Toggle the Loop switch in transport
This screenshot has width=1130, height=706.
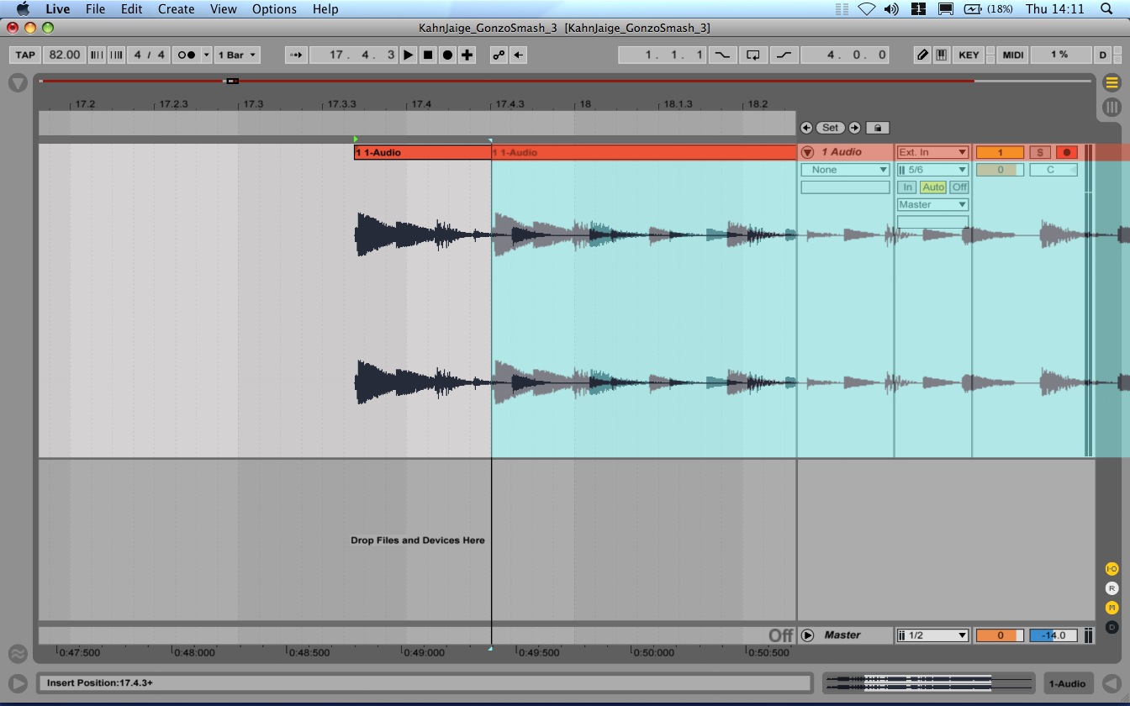(x=753, y=55)
